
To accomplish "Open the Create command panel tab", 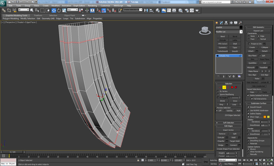I will (x=217, y=23).
